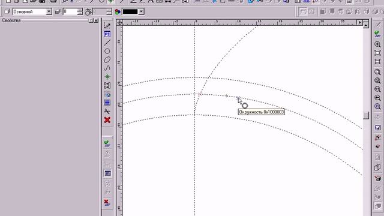
Task: Click plain magnifier icon on right toolbar
Action: [377, 72]
